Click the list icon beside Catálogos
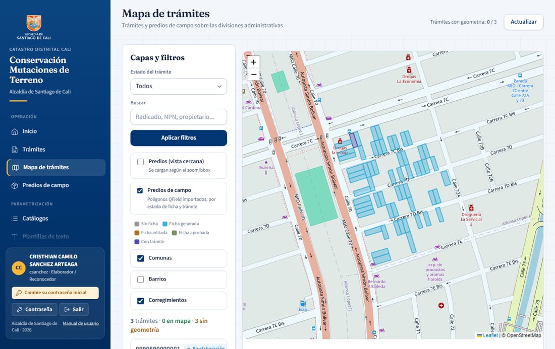The width and height of the screenshot is (555, 349). pos(15,219)
